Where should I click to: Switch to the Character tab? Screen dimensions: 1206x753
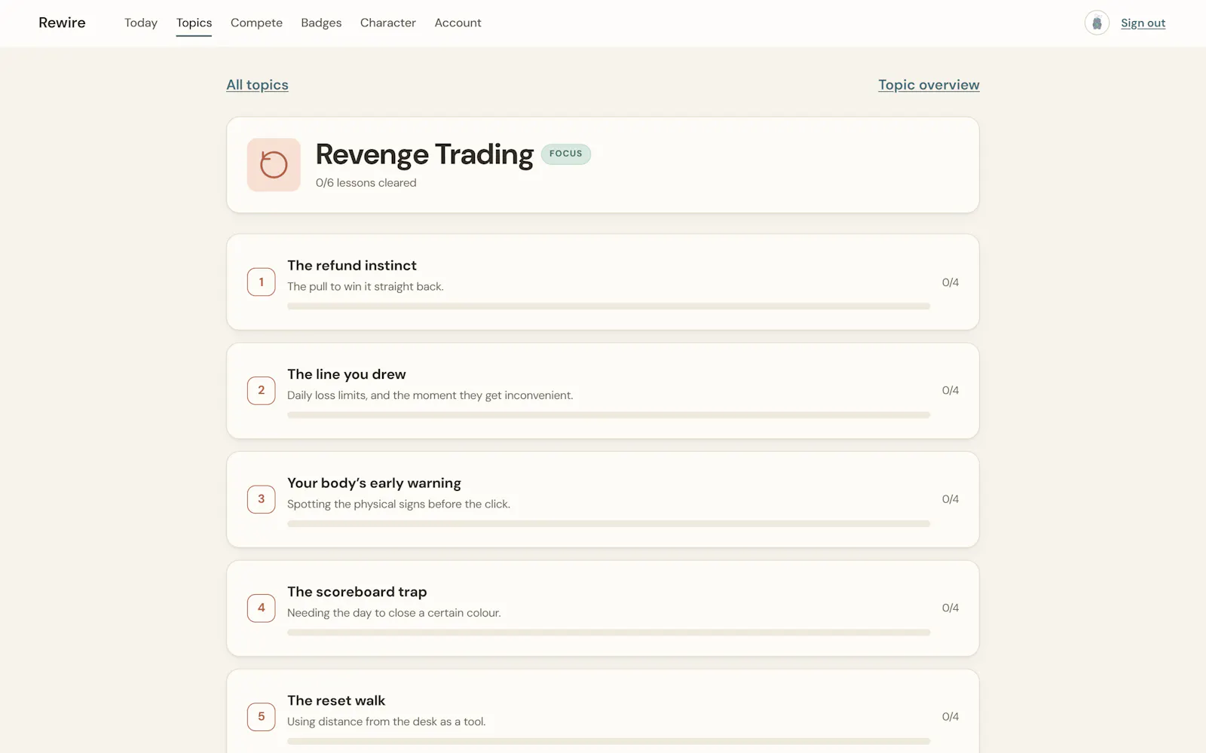(x=388, y=23)
